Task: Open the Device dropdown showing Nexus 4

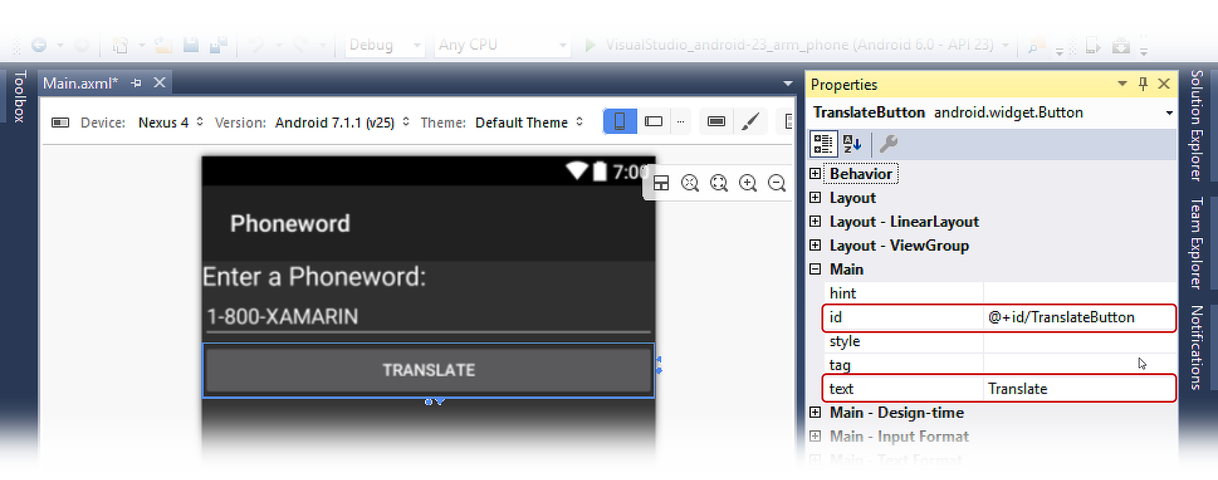Action: [x=170, y=122]
